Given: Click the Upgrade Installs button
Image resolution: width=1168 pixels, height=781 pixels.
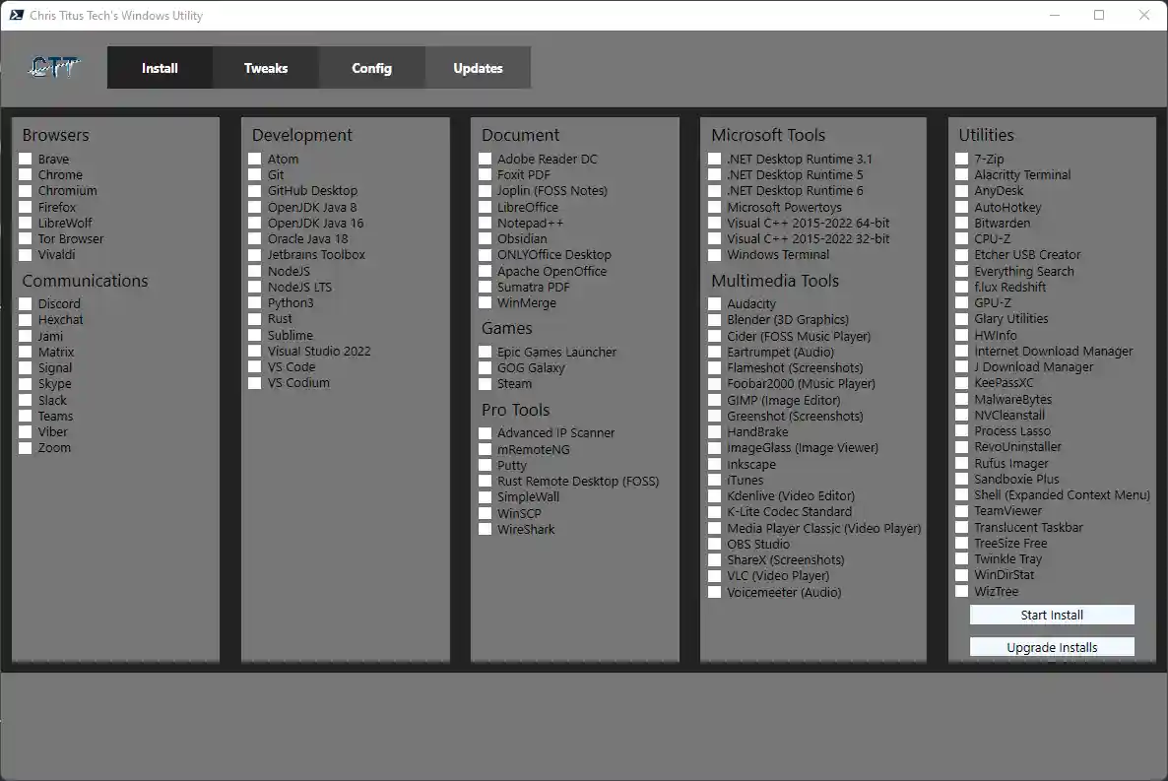Looking at the screenshot, I should click(x=1052, y=647).
